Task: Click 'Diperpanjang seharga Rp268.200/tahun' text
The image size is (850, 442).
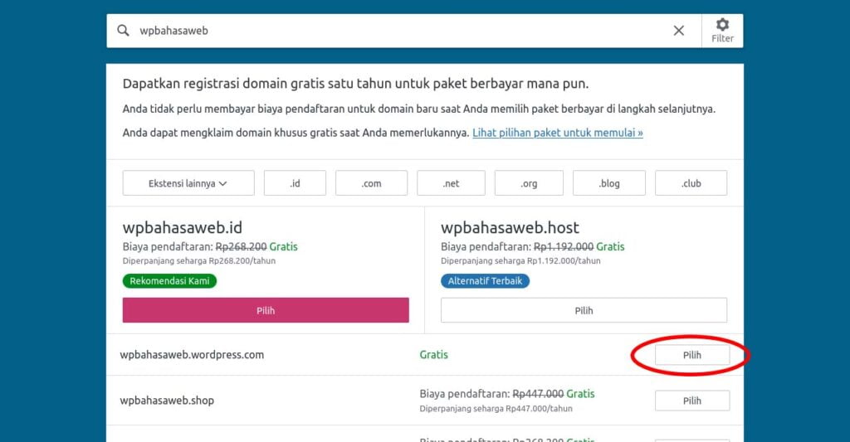Action: 199,260
